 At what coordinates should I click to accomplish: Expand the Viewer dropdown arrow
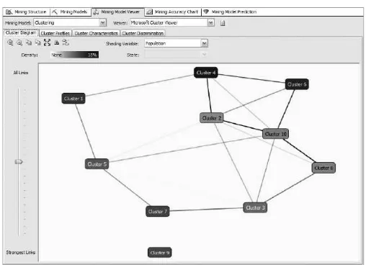click(210, 23)
